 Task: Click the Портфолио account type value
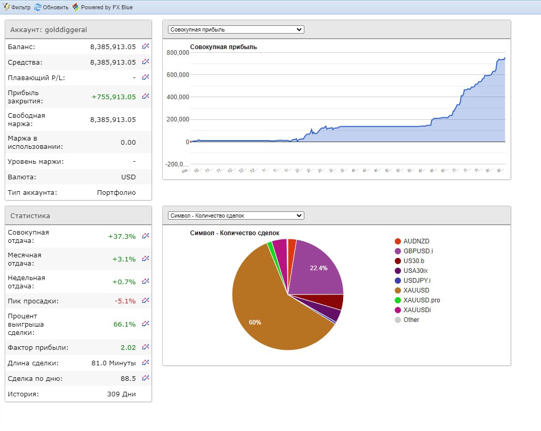(x=116, y=193)
